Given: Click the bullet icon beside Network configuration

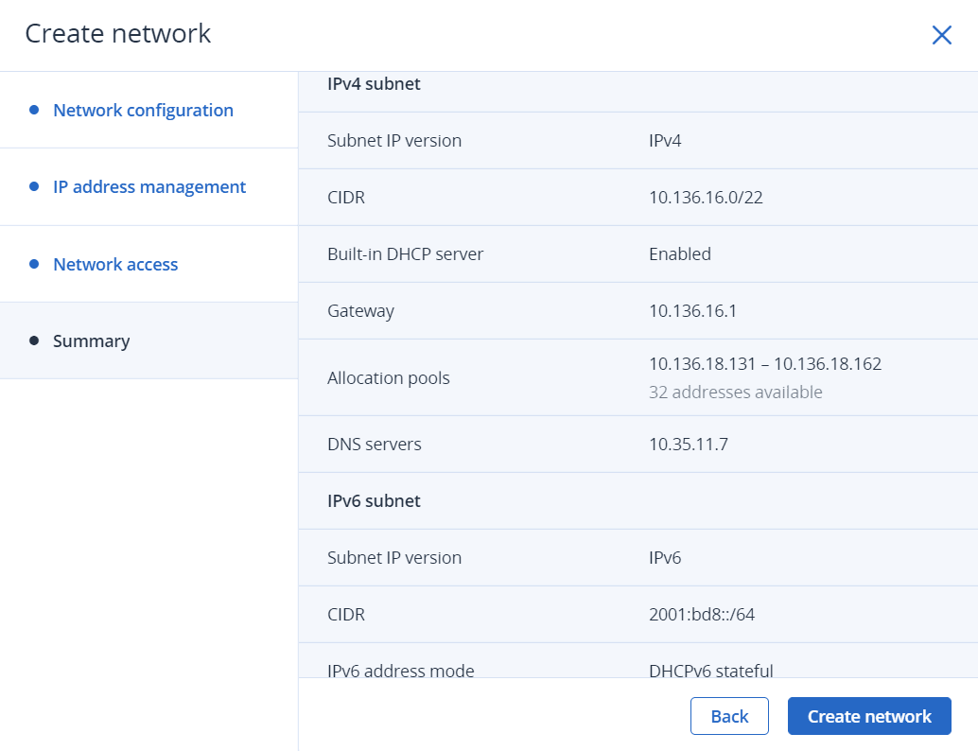Looking at the screenshot, I should (35, 109).
